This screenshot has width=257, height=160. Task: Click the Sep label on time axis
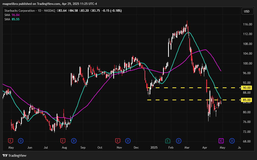pyautogui.click(x=83, y=148)
